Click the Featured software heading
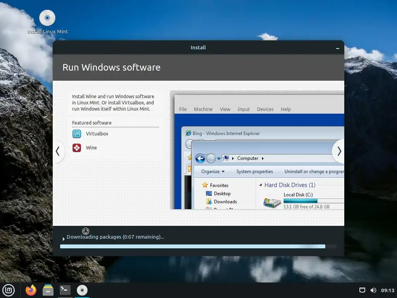Viewport: 397px width, 298px height. tap(91, 123)
